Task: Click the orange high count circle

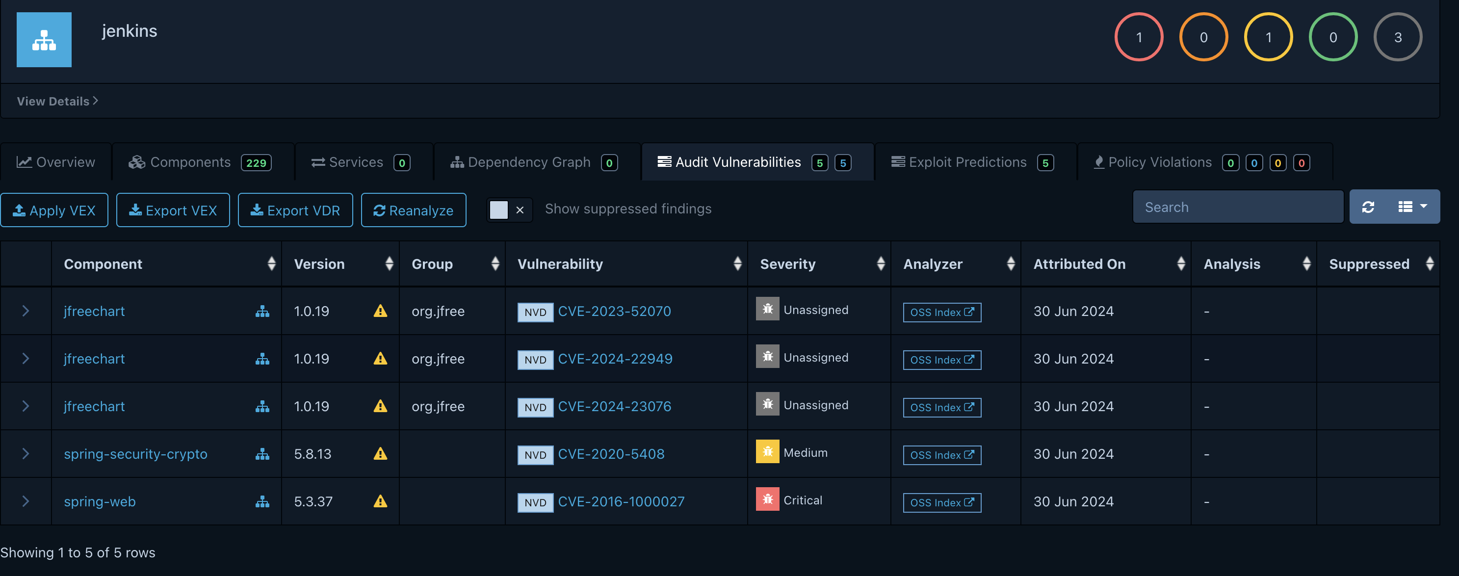Action: coord(1203,37)
